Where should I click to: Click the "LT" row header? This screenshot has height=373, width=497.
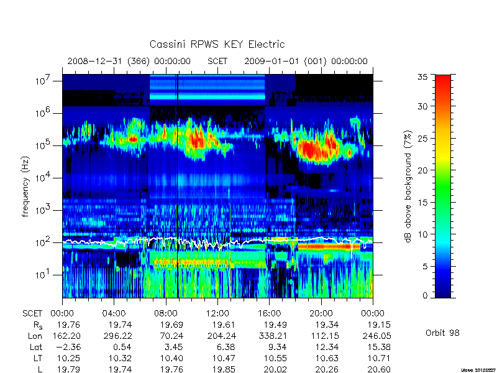38,359
